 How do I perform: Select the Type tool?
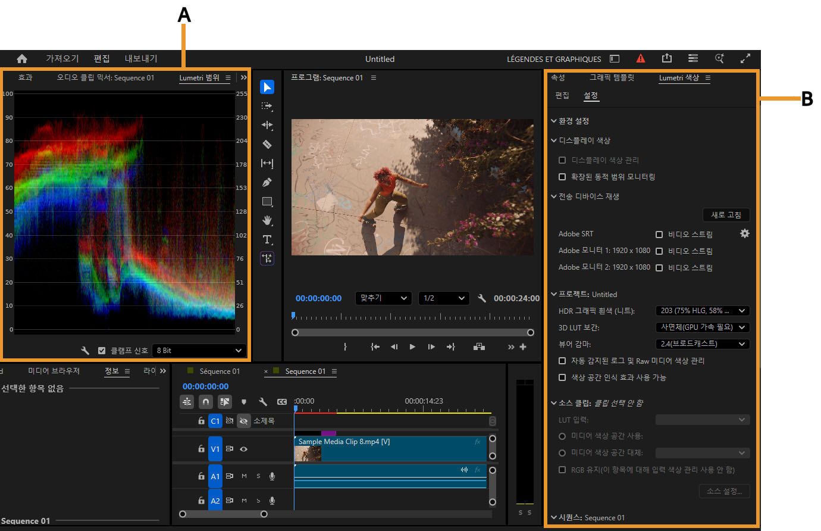coord(267,239)
